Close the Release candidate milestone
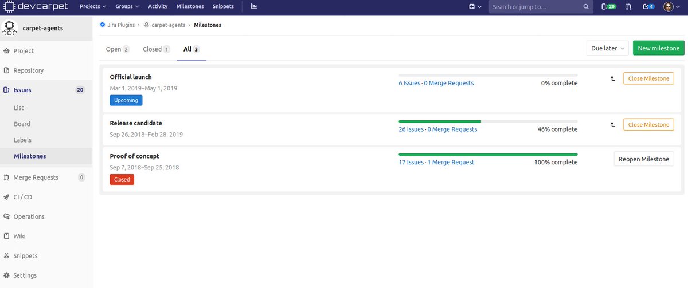 coord(648,124)
